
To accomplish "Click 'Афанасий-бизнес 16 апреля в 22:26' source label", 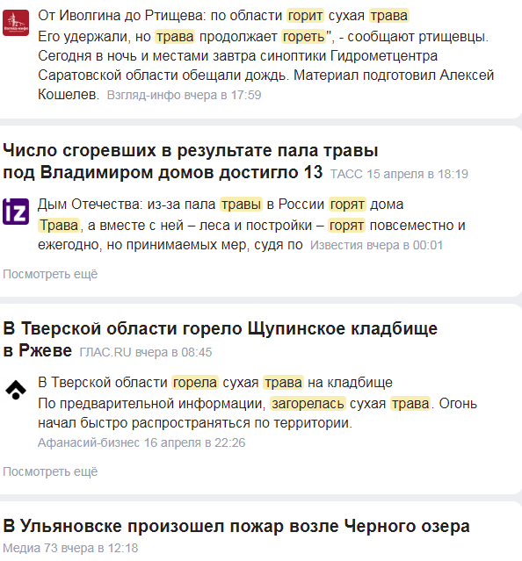I will [x=141, y=442].
